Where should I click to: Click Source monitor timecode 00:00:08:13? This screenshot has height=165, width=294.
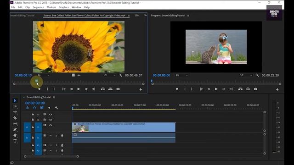point(23,75)
